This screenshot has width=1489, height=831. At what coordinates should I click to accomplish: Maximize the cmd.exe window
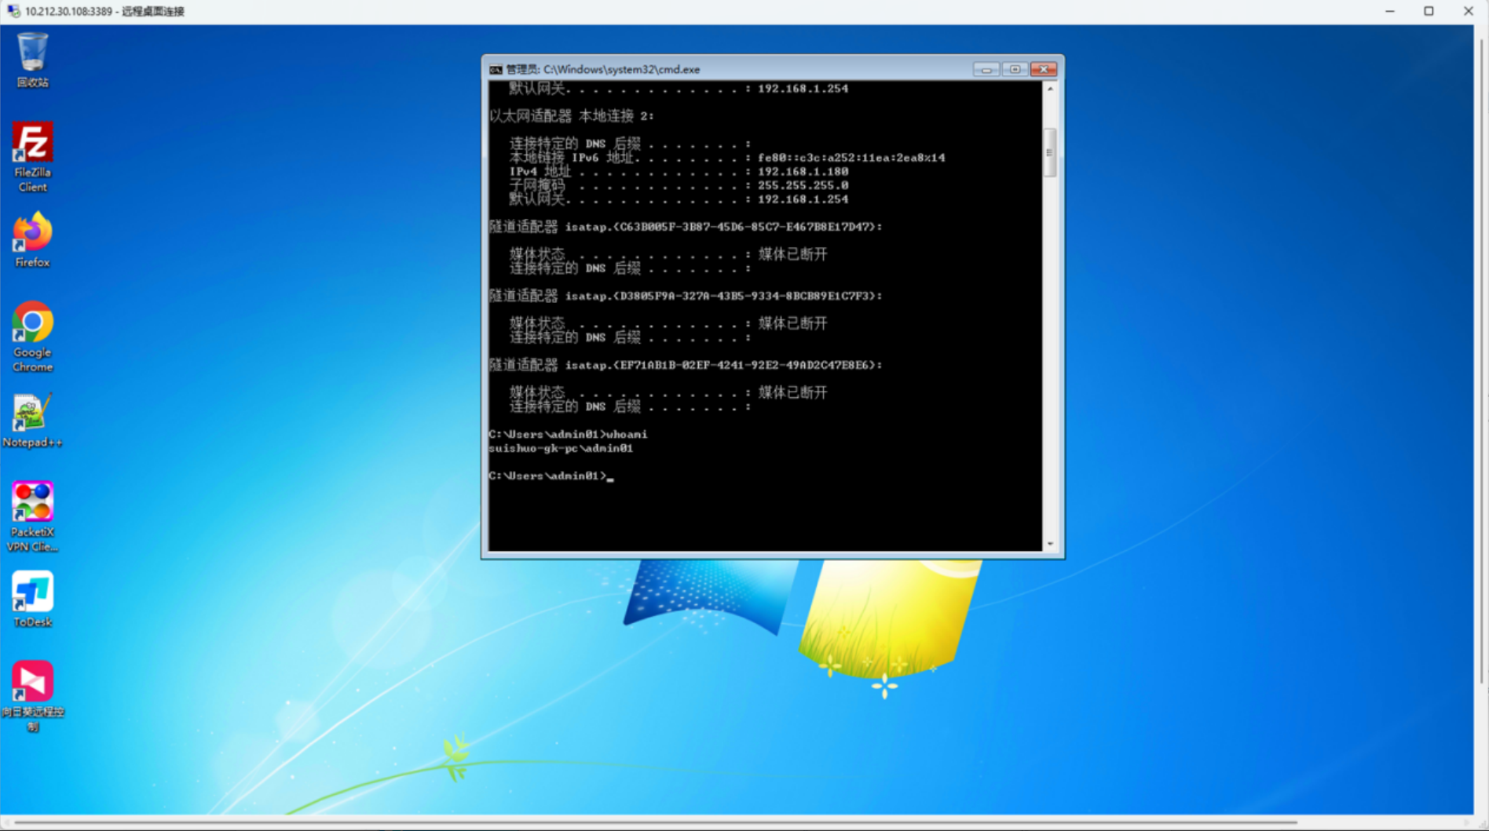[1015, 70]
